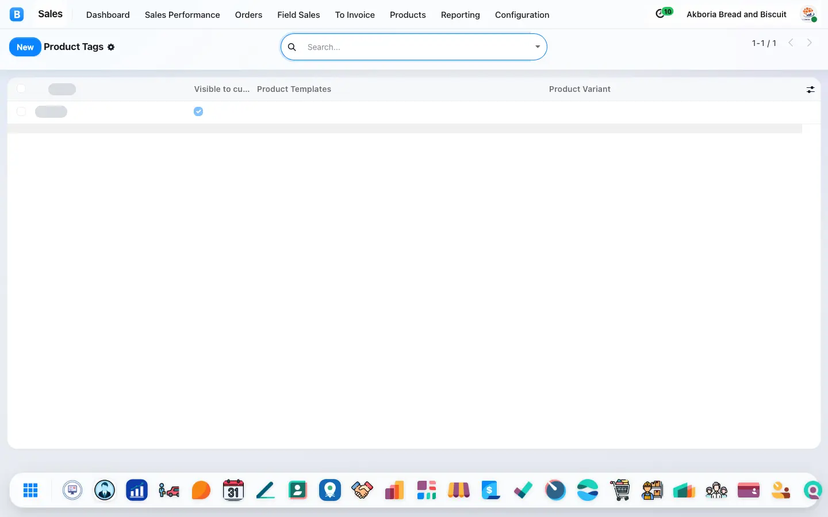Launch the orange chat bubble app

[x=201, y=490]
